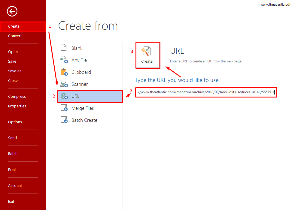Select the Any File label text

click(79, 60)
